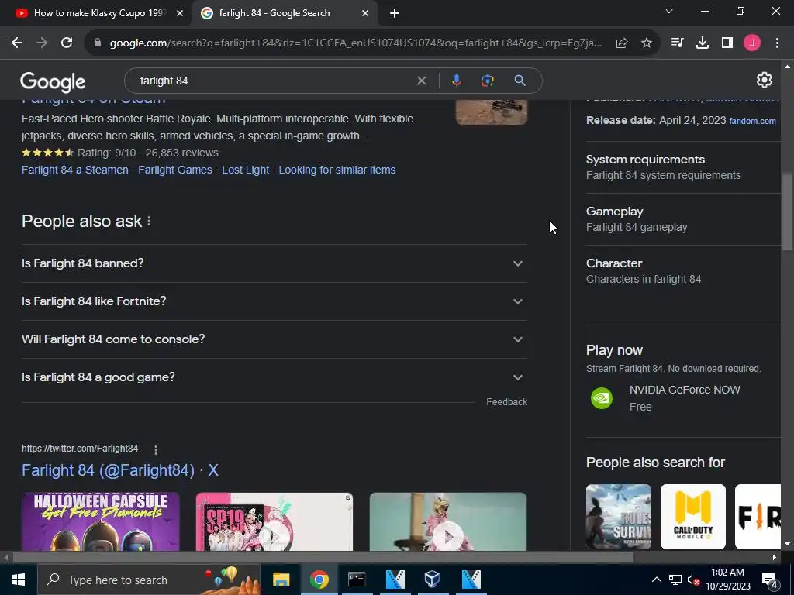Open new tab with plus button
The width and height of the screenshot is (794, 595).
click(x=395, y=14)
